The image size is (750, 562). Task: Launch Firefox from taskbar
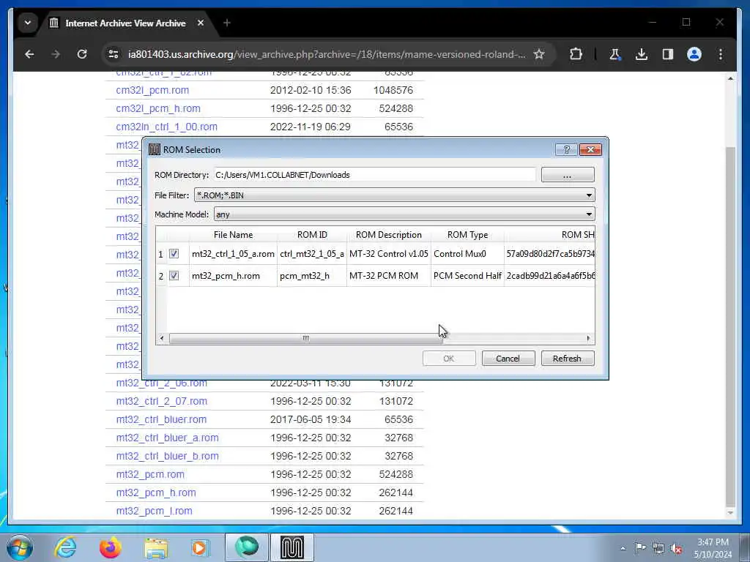(x=111, y=547)
